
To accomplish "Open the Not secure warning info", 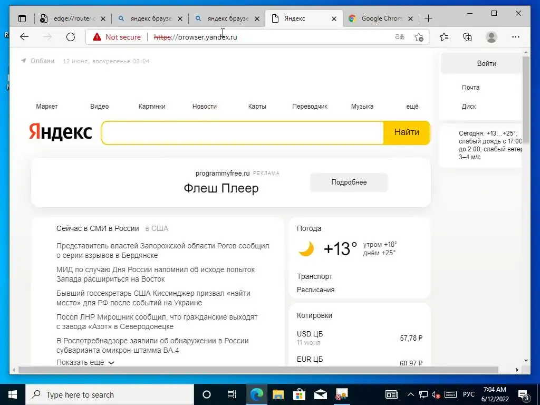I will tap(117, 37).
